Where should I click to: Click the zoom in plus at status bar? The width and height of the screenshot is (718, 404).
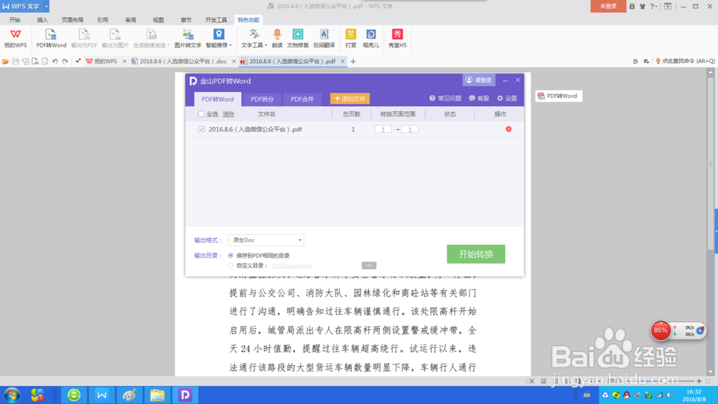699,380
